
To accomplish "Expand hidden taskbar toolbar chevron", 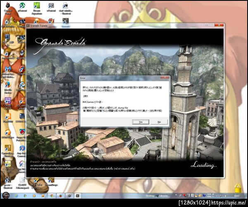I will pos(176,195).
